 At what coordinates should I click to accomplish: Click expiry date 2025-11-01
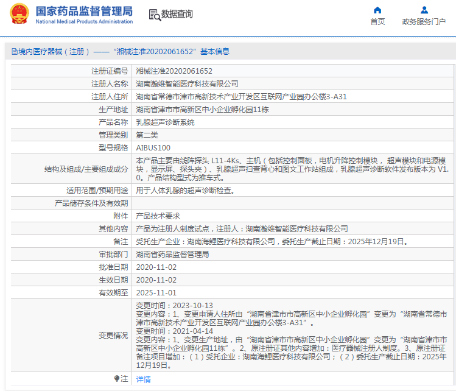[156, 293]
